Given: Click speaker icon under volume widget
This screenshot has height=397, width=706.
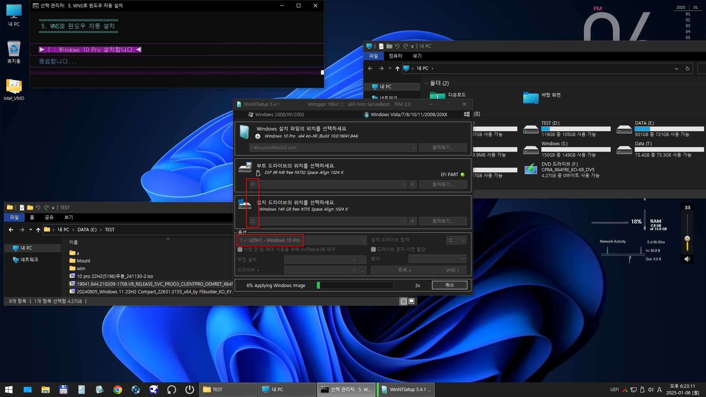Looking at the screenshot, I should (687, 259).
